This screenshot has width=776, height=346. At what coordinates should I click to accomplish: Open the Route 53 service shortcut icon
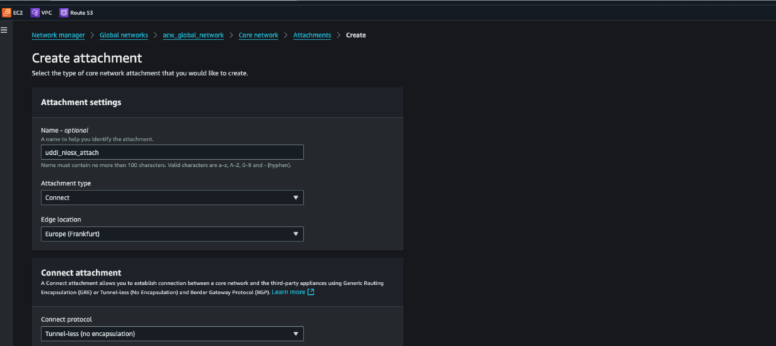(x=64, y=12)
